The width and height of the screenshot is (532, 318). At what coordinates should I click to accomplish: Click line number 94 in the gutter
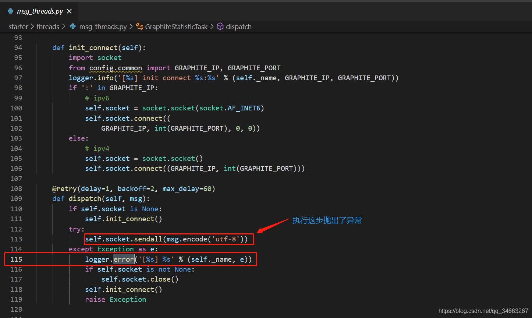[x=18, y=47]
